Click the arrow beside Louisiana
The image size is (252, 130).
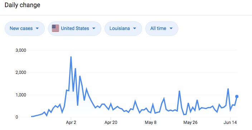click(135, 28)
